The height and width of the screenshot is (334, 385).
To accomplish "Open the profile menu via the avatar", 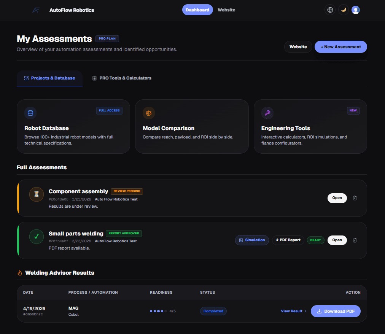I will 356,10.
